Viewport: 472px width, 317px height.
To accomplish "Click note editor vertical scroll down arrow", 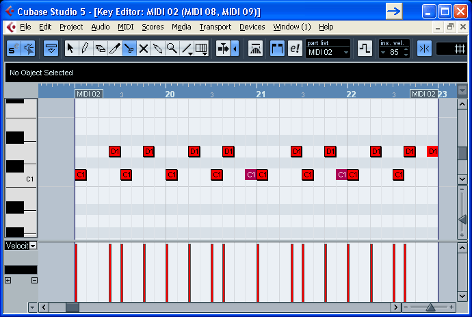I will pos(462,179).
